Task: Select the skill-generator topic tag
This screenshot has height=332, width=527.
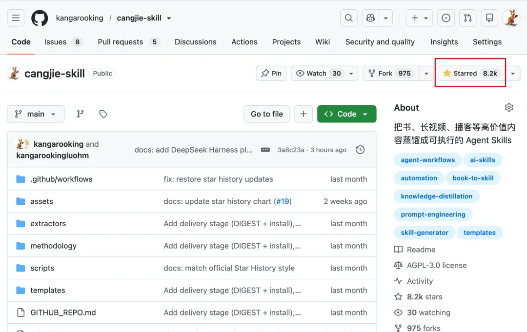Action: pyautogui.click(x=425, y=232)
